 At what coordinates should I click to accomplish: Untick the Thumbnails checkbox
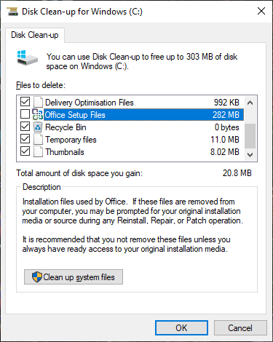click(25, 151)
